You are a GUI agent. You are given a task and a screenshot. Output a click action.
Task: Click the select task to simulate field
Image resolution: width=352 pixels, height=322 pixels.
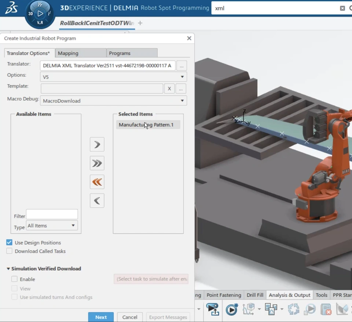point(151,279)
